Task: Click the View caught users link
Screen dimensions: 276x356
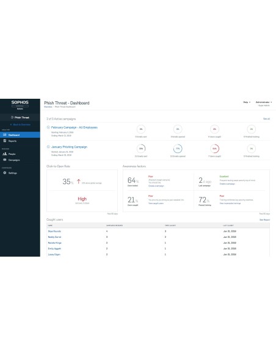Action: (156, 203)
